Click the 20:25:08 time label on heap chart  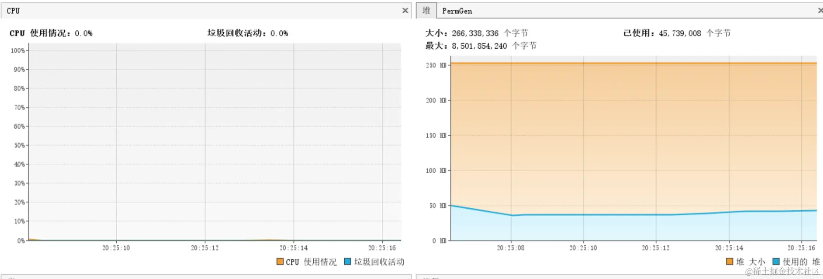511,248
